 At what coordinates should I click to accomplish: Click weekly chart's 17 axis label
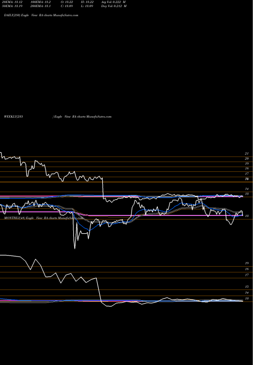[247, 174]
